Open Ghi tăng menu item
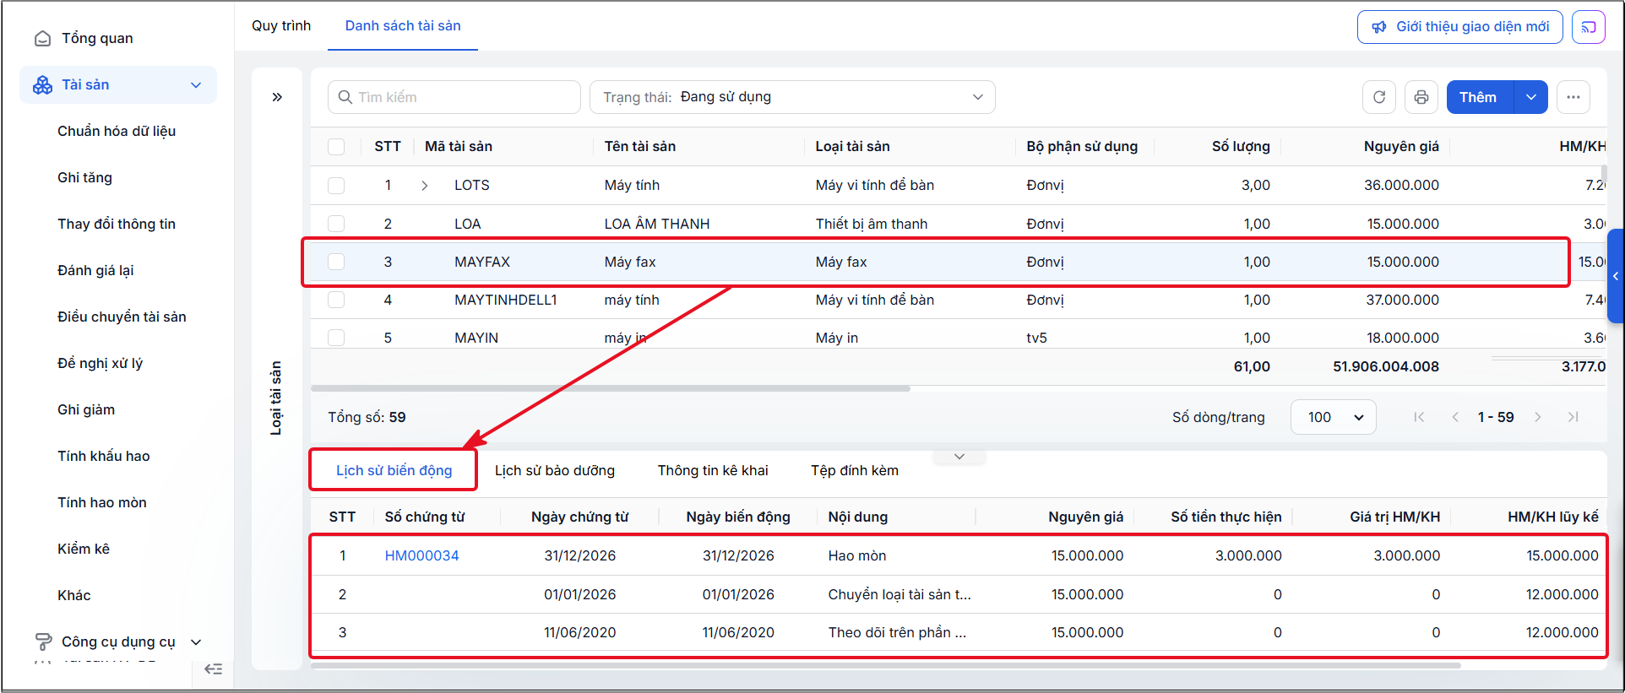This screenshot has width=1625, height=693. 84,178
